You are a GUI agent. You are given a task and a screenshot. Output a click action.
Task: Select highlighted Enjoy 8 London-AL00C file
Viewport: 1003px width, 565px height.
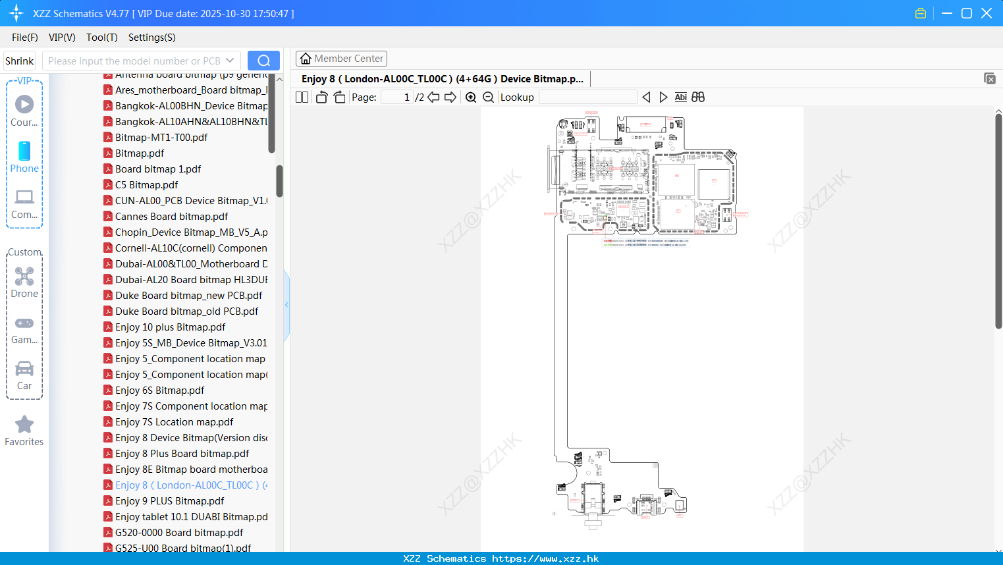[185, 485]
